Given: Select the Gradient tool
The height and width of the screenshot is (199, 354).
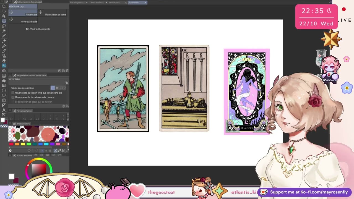Looking at the screenshot, I should pyautogui.click(x=4, y=85).
